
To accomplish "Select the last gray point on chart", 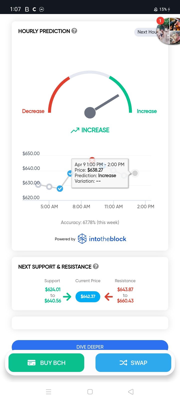I will (135, 173).
